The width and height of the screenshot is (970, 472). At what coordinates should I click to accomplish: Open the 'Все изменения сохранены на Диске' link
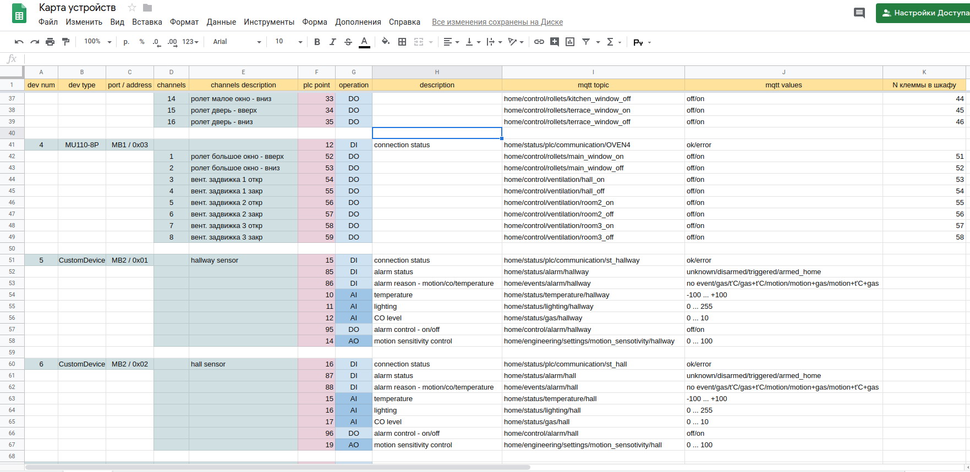pos(497,22)
